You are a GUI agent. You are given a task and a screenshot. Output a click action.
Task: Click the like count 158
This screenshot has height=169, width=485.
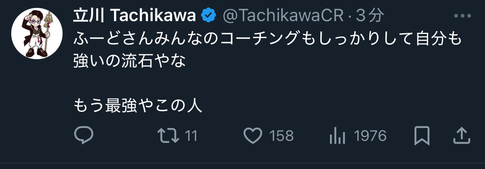click(x=281, y=136)
